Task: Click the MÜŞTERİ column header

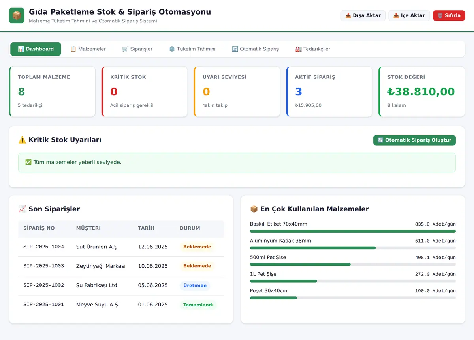Action: point(88,228)
